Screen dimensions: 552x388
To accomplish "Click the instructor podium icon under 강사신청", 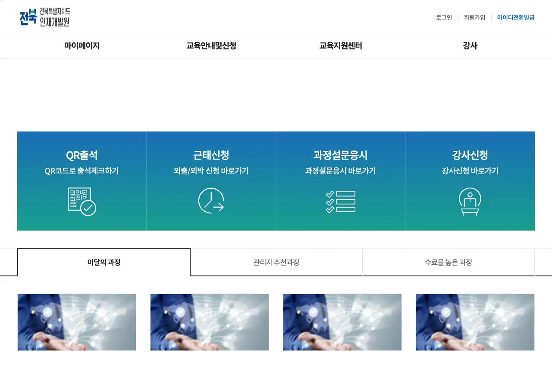I will (x=470, y=201).
